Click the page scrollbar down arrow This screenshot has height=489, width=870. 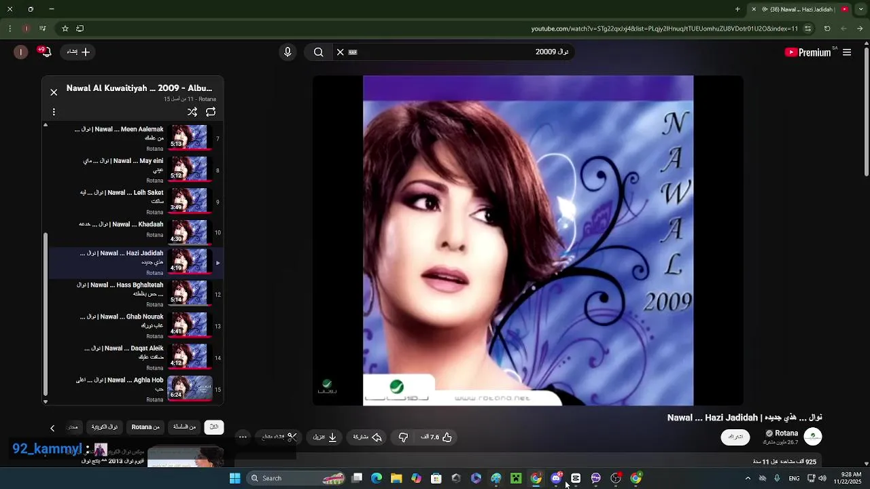tap(866, 463)
